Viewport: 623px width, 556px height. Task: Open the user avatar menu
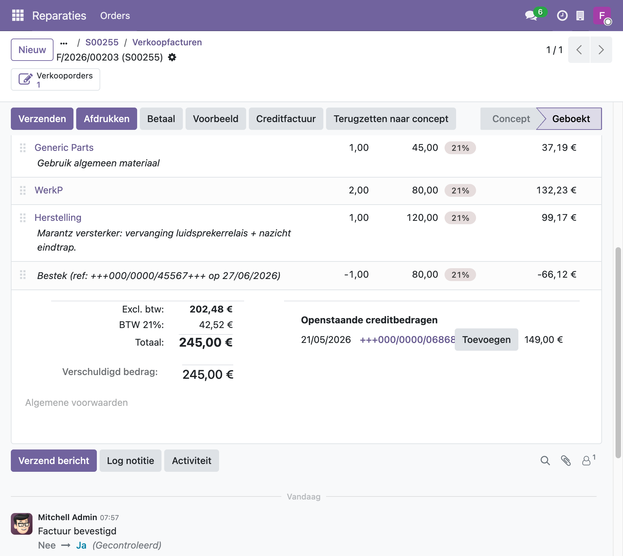[x=602, y=16]
